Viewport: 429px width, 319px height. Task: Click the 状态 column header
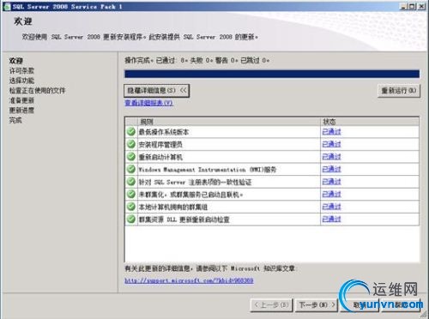tap(370, 122)
